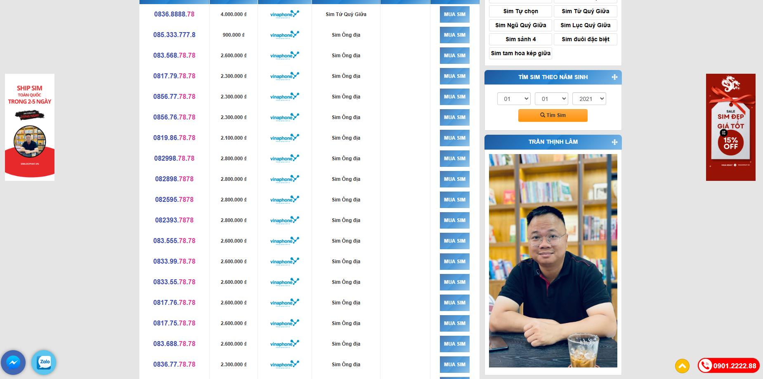Click the Sim Tứ Quý Giữa type in first row
The image size is (763, 379).
coord(346,14)
